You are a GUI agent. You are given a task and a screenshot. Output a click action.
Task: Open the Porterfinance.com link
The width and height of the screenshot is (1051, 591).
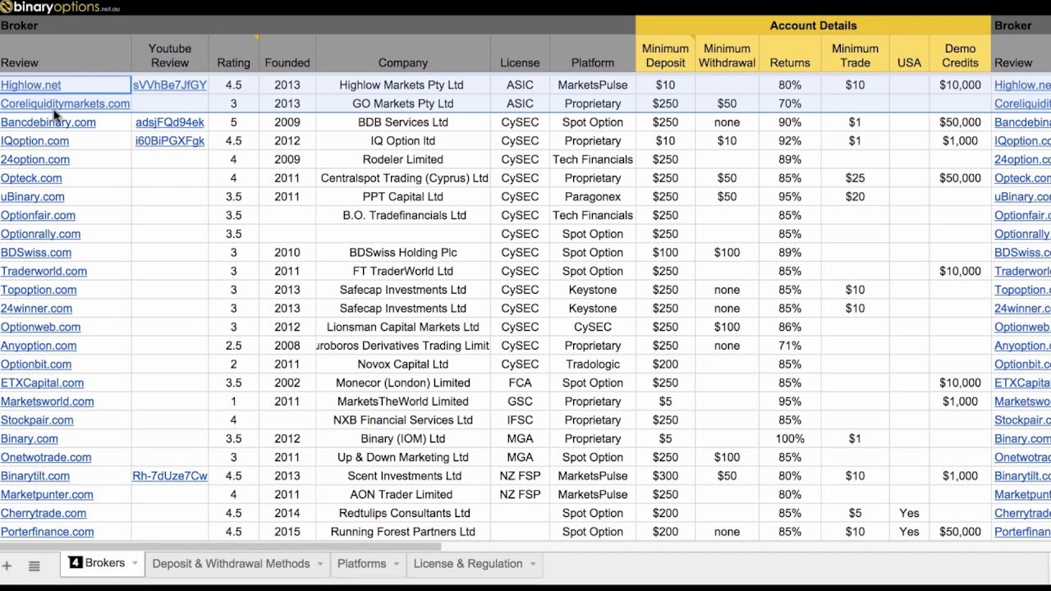(x=47, y=532)
